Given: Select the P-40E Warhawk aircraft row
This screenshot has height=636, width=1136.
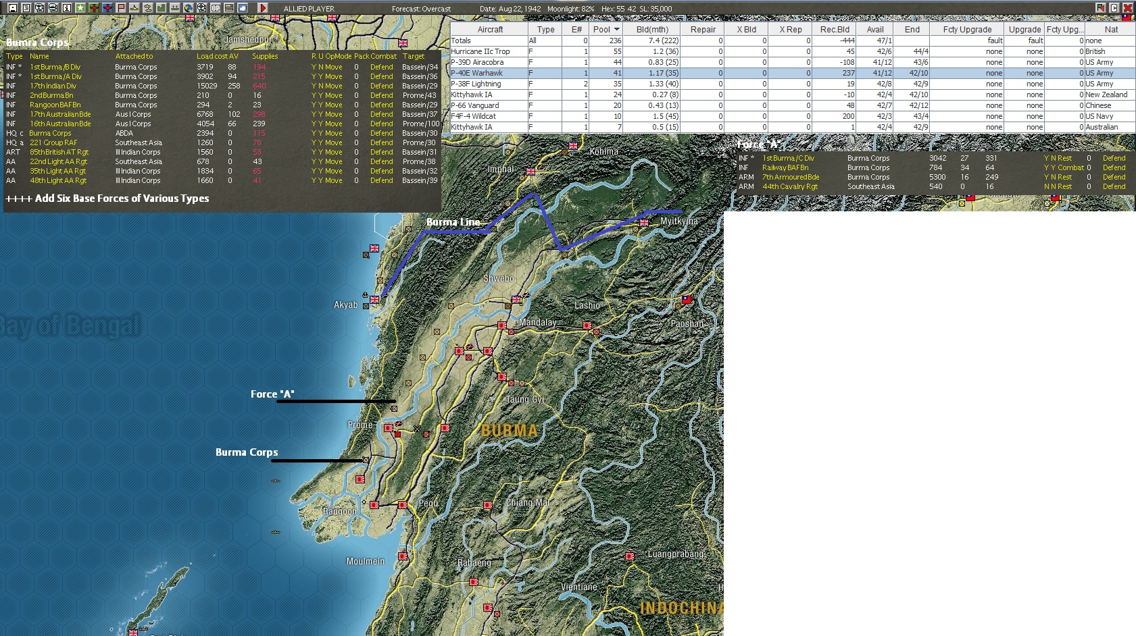Looking at the screenshot, I should tap(793, 73).
